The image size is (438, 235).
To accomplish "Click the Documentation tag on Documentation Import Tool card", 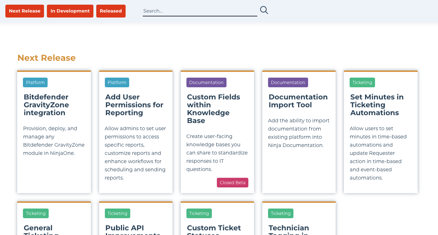I will (288, 82).
